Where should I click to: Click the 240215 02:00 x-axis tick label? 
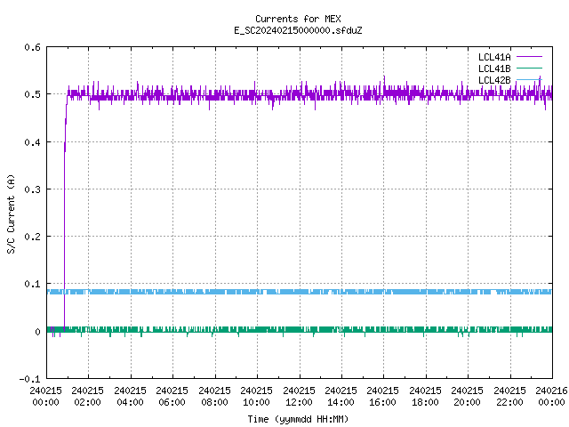[87, 396]
